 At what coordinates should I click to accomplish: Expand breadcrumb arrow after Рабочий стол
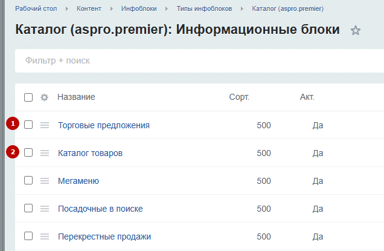[x=67, y=9]
